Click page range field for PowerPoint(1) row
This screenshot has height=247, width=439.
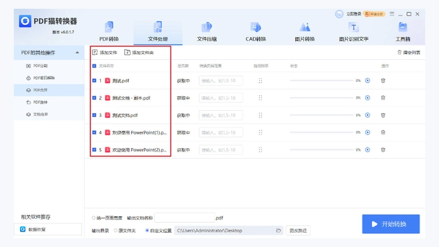221,133
